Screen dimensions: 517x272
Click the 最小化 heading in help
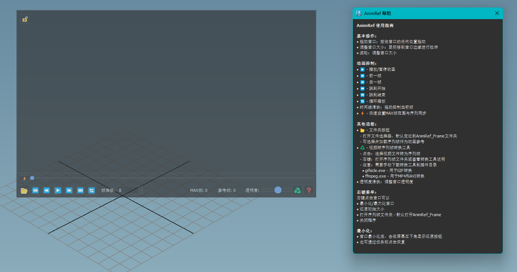point(364,231)
